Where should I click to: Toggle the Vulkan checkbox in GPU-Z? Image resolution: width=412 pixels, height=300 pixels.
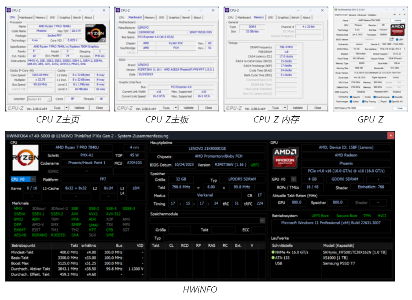pyautogui.click(x=351, y=101)
